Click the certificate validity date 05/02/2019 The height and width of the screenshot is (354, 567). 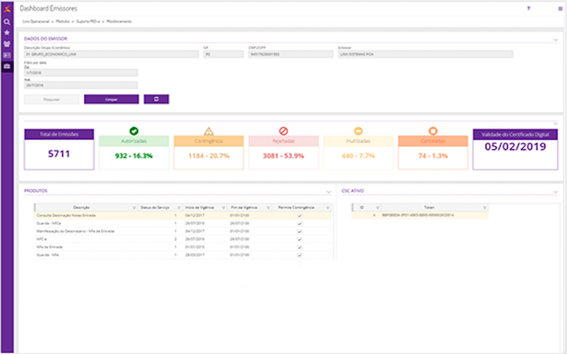click(515, 146)
